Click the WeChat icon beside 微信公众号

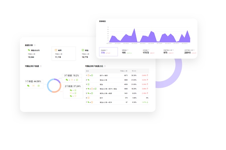[29, 50]
